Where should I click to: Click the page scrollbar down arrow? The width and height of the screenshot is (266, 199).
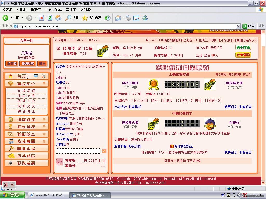pyautogui.click(x=263, y=183)
